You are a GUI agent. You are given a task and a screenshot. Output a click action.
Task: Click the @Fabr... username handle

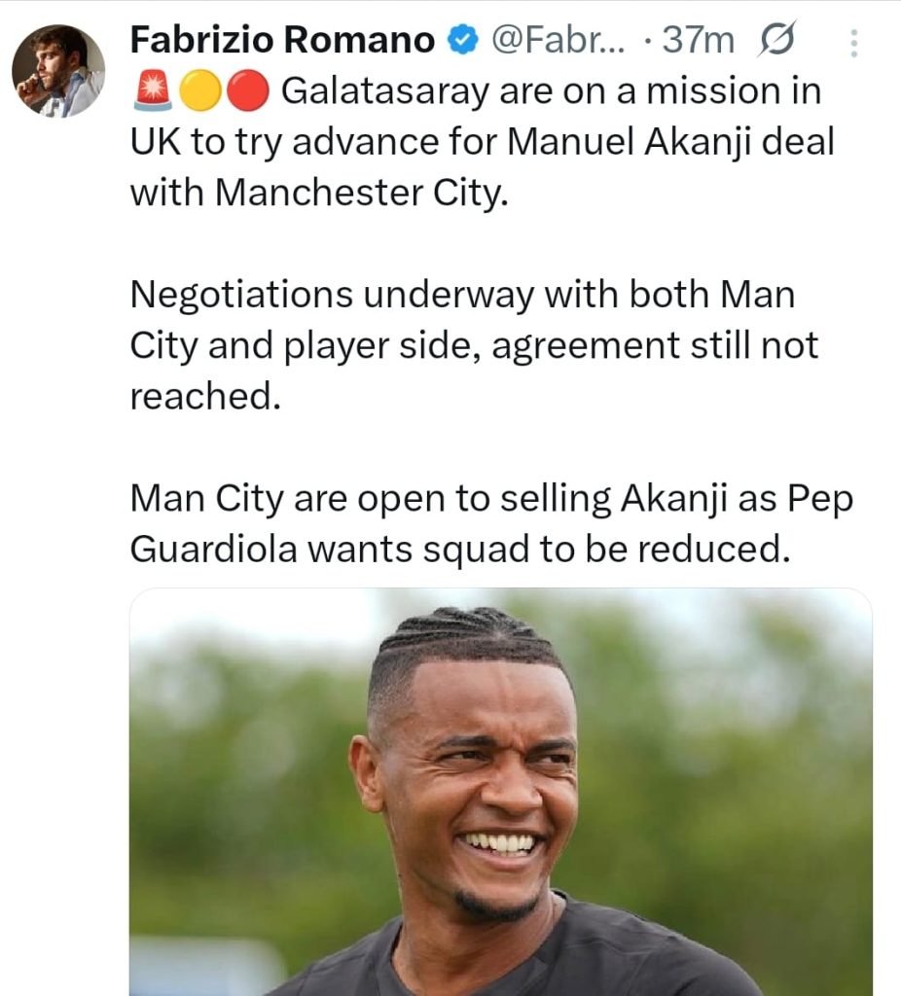point(559,40)
